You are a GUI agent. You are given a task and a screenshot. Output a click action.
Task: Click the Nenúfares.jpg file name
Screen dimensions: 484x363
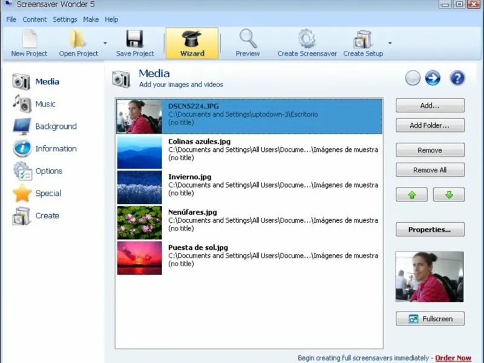(x=192, y=212)
